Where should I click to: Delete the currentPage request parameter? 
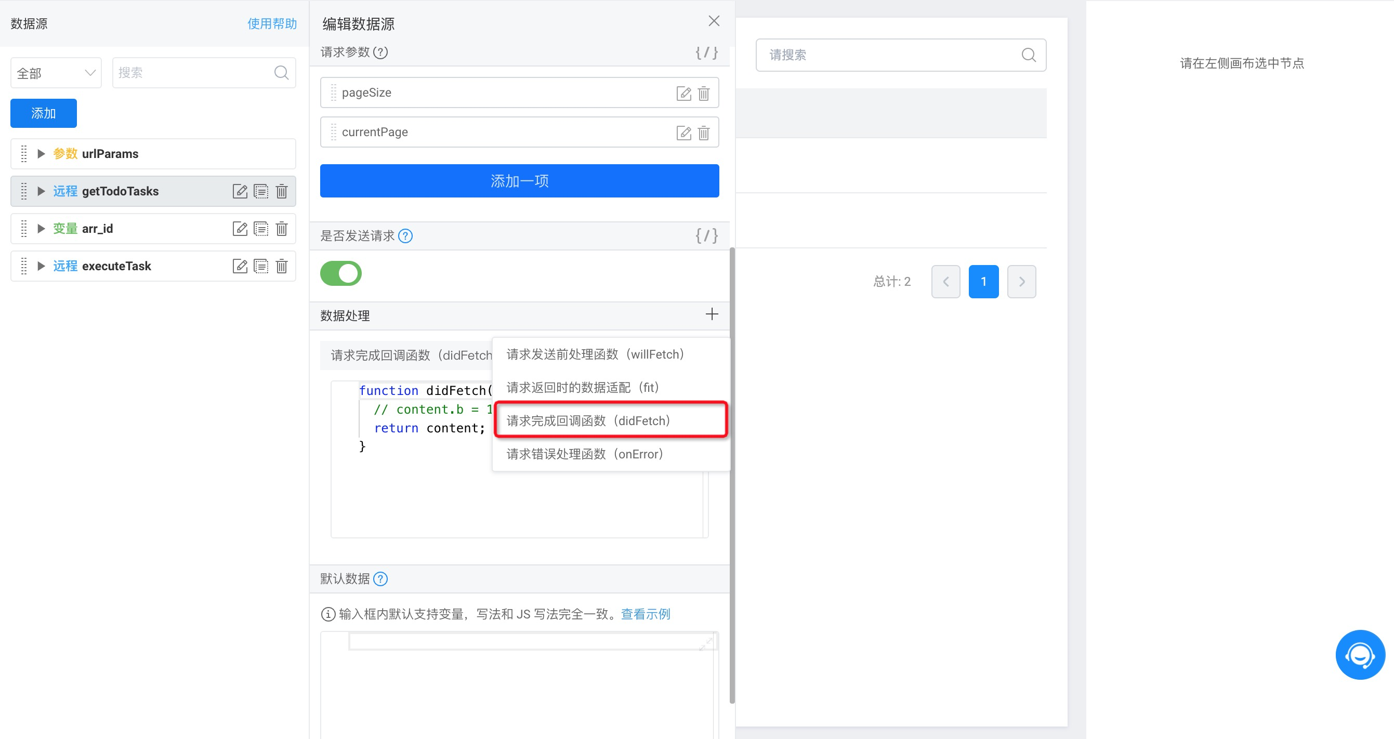(x=703, y=133)
